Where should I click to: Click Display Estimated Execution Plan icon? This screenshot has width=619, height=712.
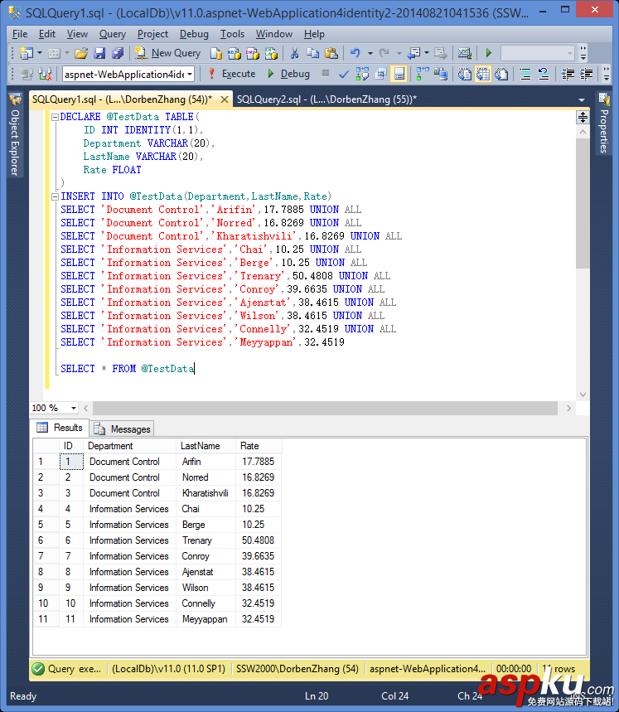pyautogui.click(x=362, y=74)
